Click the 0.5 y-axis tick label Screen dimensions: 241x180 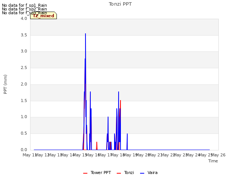click(x=24, y=133)
